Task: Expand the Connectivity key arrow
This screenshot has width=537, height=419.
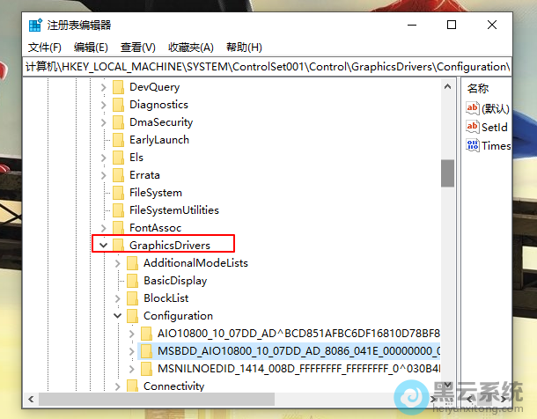Action: 117,386
